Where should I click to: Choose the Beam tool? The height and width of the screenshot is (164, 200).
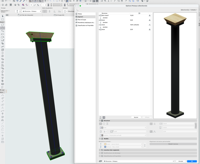pos(3,31)
